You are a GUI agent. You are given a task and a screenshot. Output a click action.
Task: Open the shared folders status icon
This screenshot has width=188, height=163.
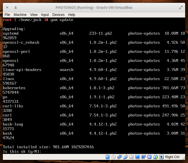pyautogui.click(x=131, y=157)
